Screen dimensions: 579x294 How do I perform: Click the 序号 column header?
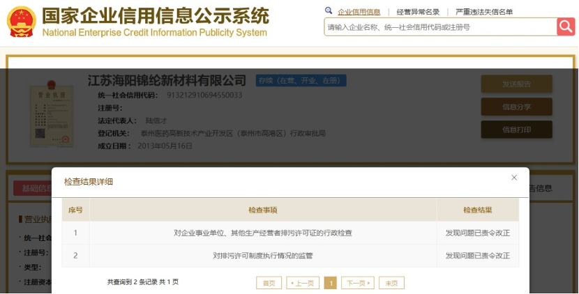coord(75,210)
